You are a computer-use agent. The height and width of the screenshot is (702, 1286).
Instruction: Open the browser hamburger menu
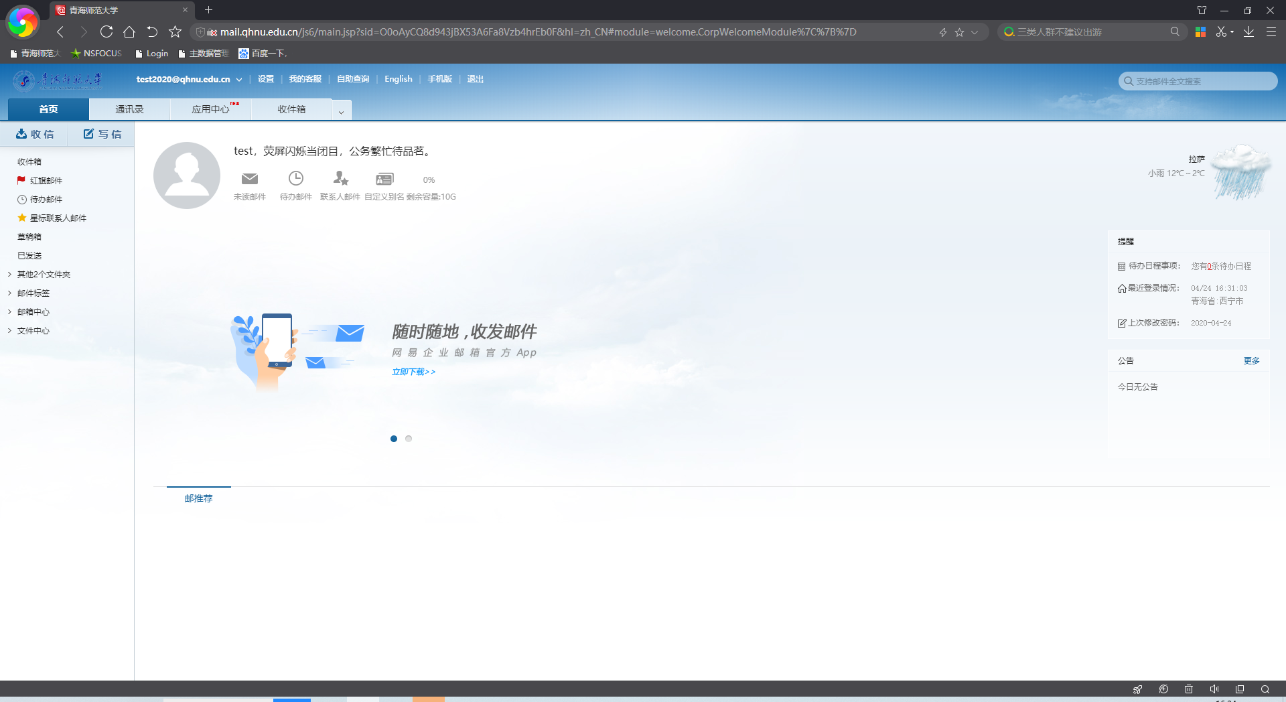coord(1271,31)
